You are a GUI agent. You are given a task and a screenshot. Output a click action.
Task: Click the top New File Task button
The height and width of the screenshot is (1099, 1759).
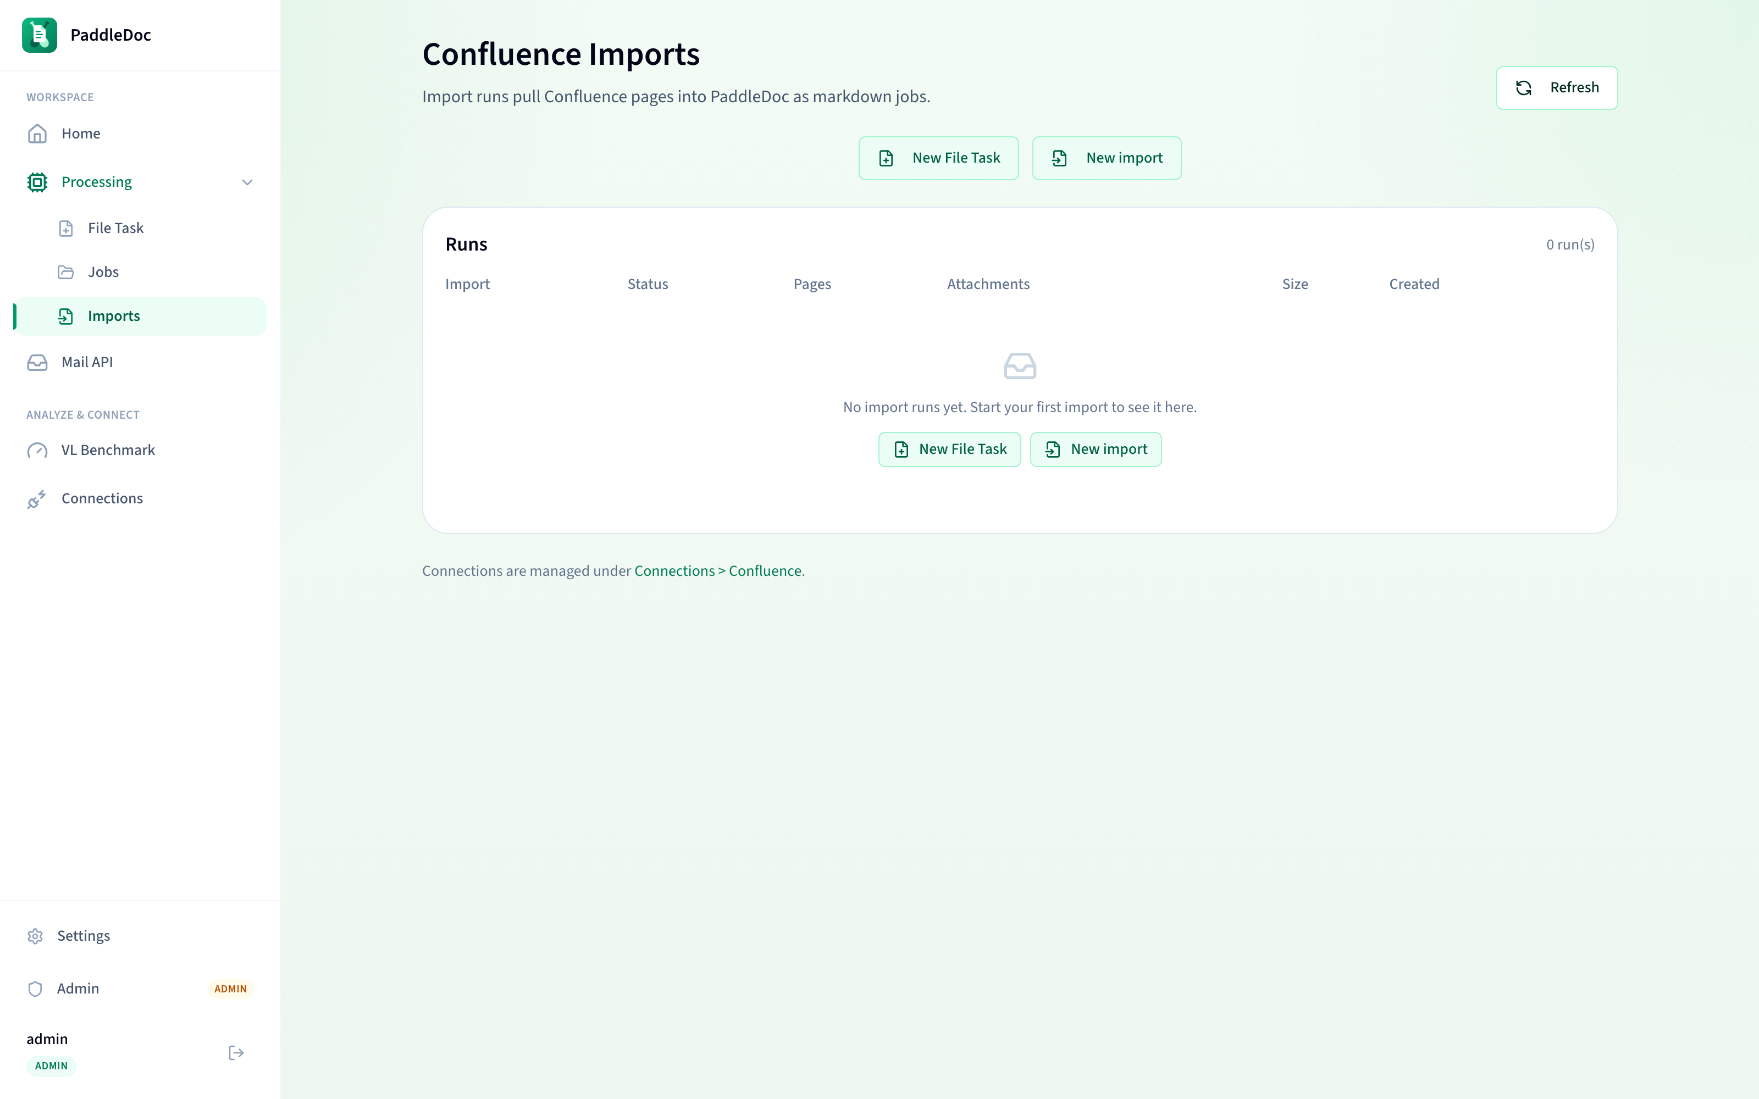point(938,158)
